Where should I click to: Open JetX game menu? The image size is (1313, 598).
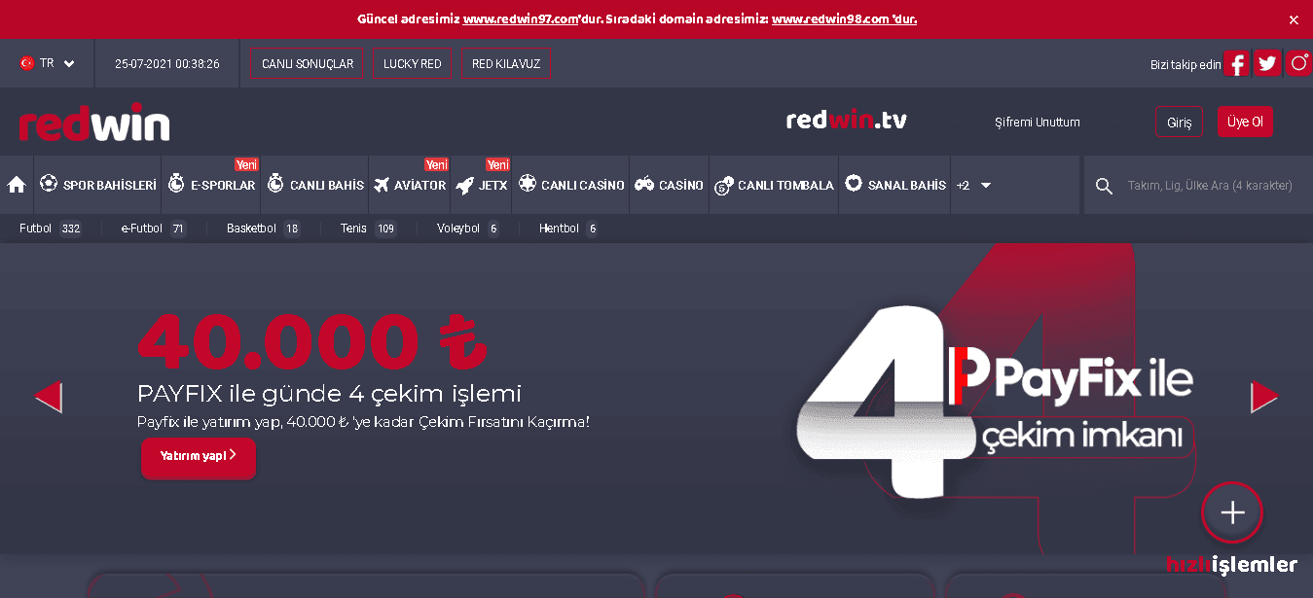click(x=482, y=185)
